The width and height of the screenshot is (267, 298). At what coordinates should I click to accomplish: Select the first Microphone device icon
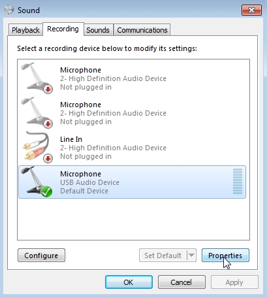(x=37, y=78)
